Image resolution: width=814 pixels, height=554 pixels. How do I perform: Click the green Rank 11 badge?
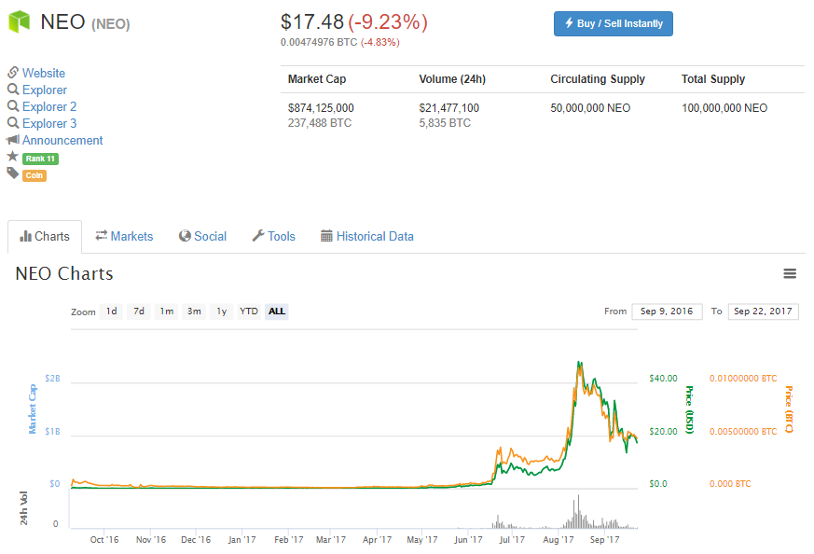(40, 159)
